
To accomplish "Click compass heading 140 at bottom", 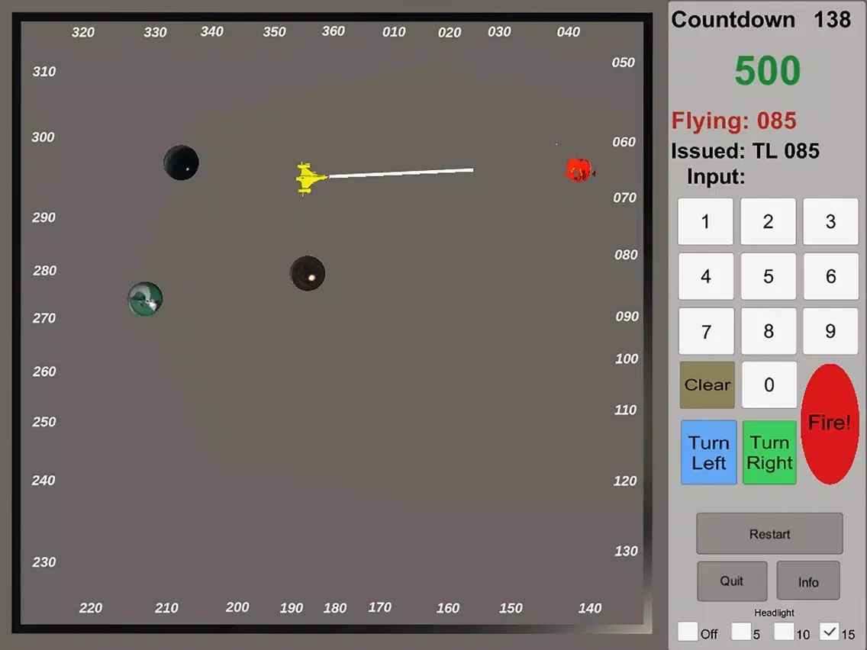I will click(x=590, y=608).
